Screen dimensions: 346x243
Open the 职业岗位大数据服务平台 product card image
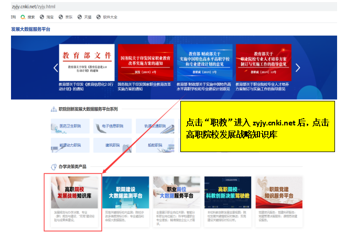(x=177, y=192)
